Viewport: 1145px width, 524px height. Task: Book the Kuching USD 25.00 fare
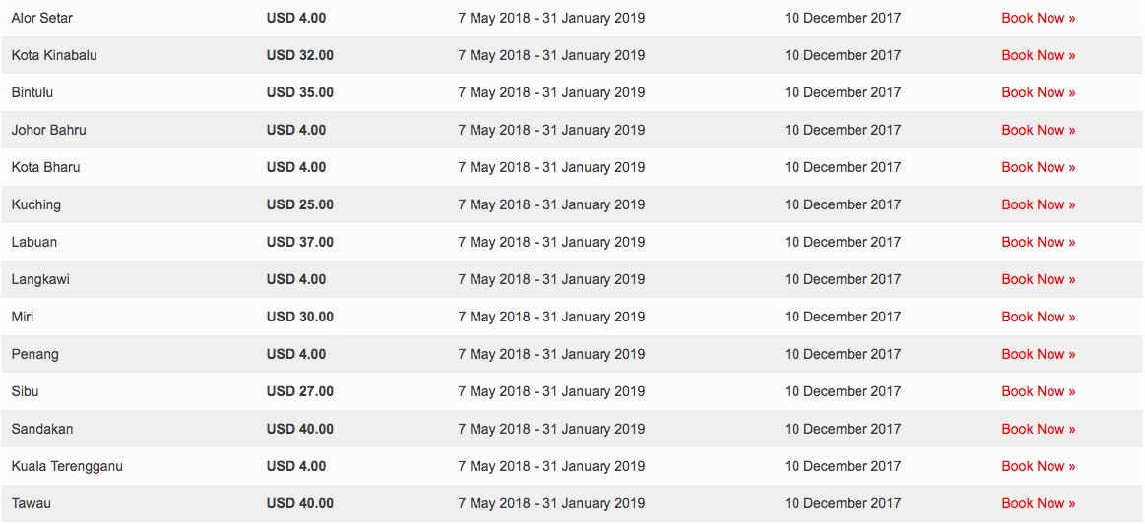[x=1038, y=204]
